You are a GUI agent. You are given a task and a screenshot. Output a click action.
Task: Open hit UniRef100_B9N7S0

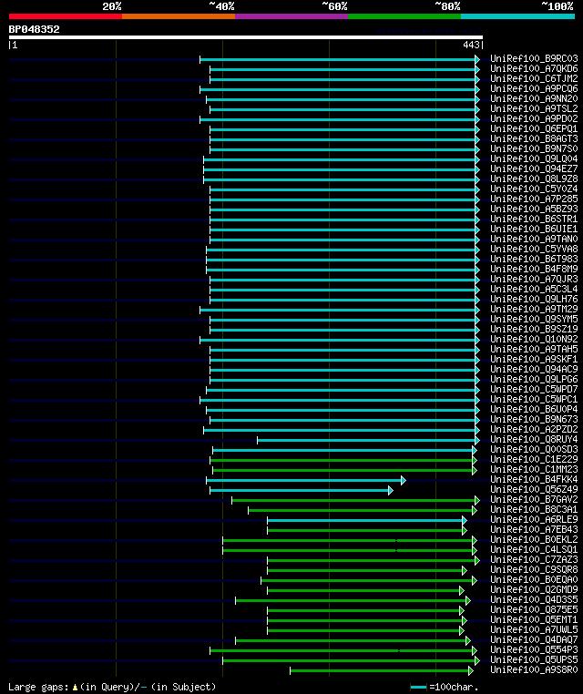(534, 148)
